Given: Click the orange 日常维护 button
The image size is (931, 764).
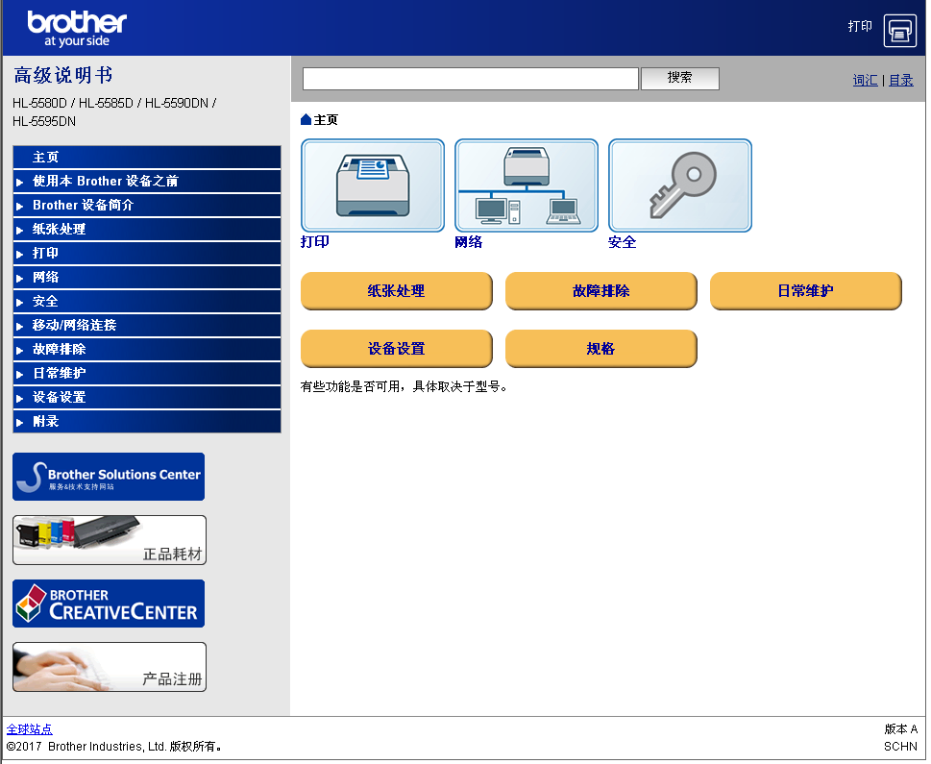Looking at the screenshot, I should coord(806,290).
